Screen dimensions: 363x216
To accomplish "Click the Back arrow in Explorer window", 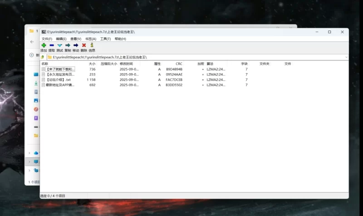I will [x=32, y=42].
